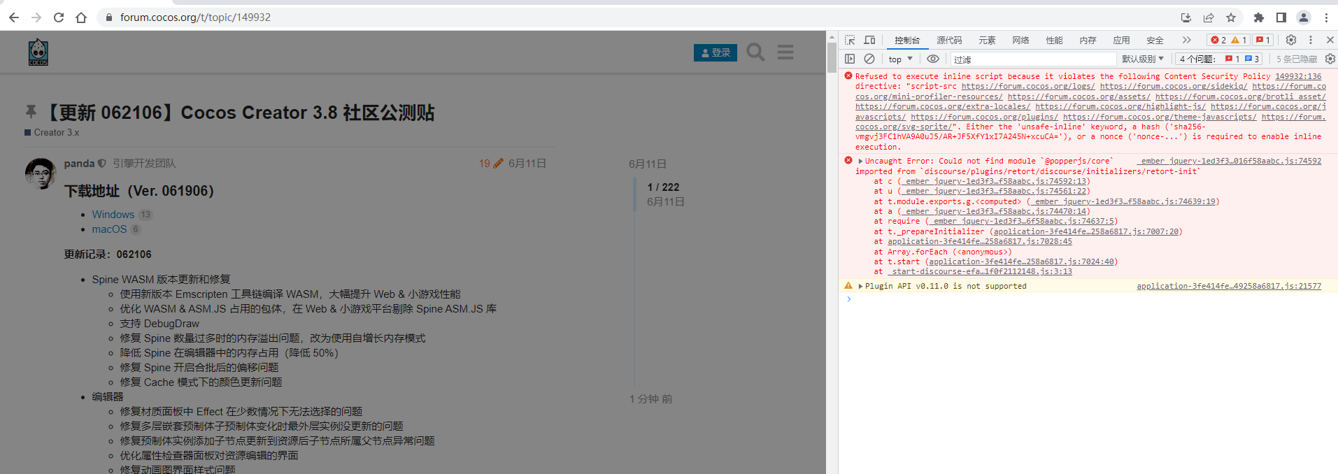Open the macOS download link
Viewport: 1338px width, 474px height.
pos(110,229)
